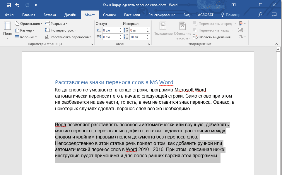This screenshot has width=282, height=175.
Task: Open the Абзац dialog launcher
Action: (x=149, y=44)
